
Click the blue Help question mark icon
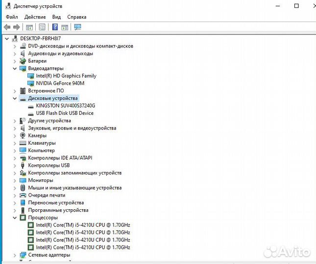(55, 27)
